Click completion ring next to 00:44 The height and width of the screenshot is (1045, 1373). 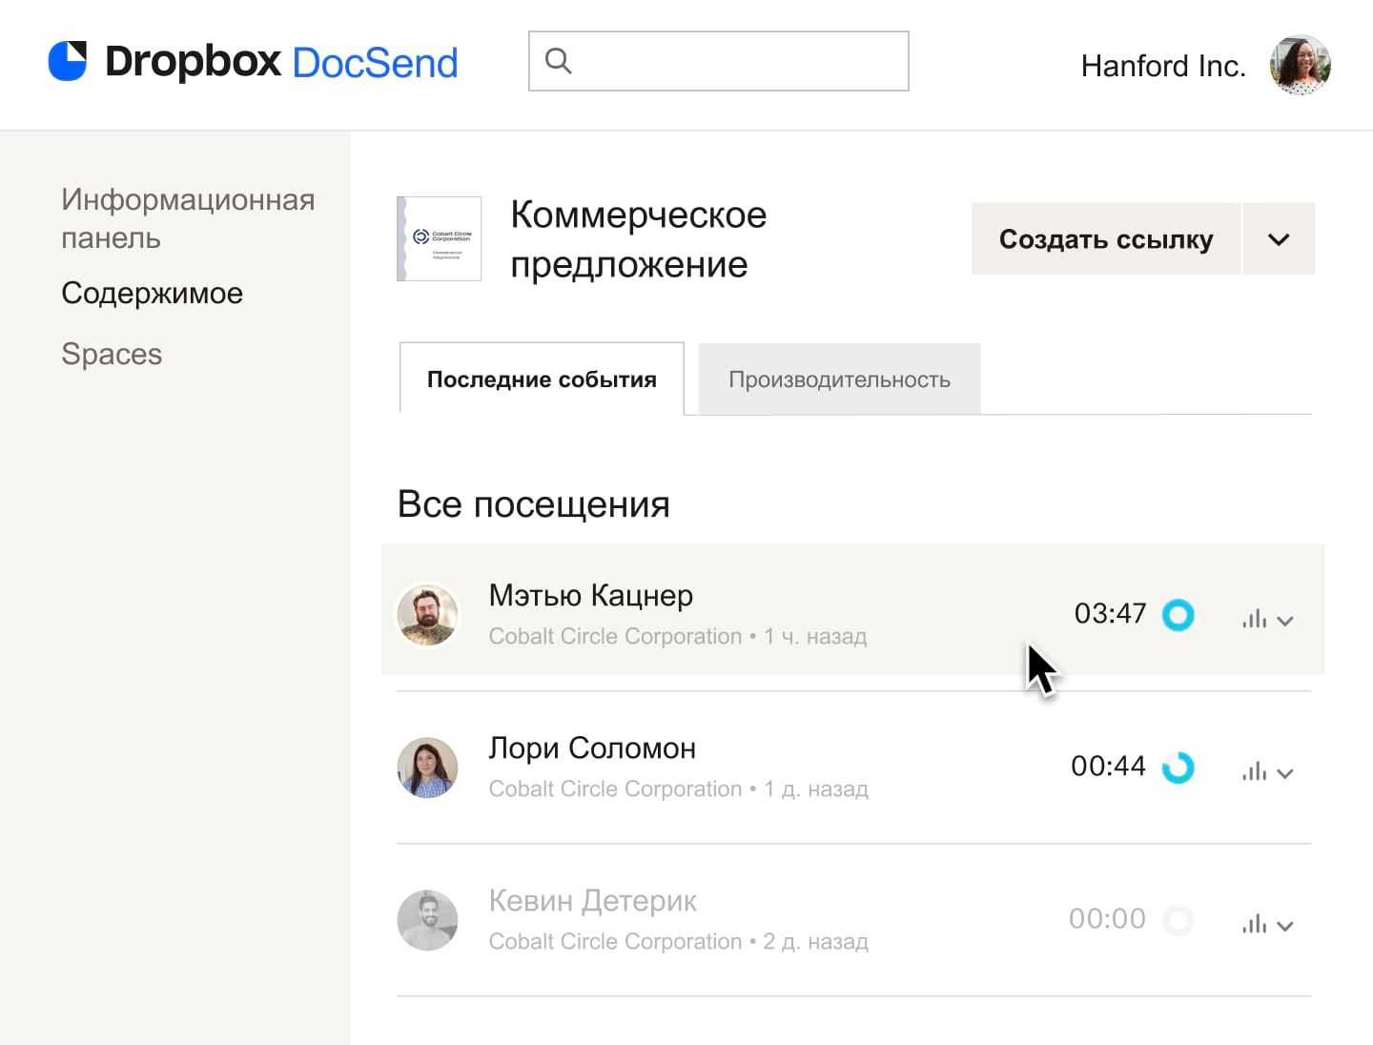1178,768
